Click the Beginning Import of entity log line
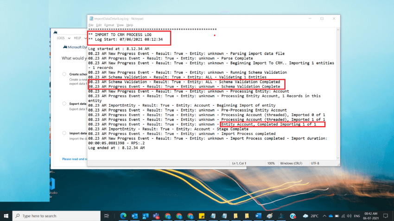 182,105
